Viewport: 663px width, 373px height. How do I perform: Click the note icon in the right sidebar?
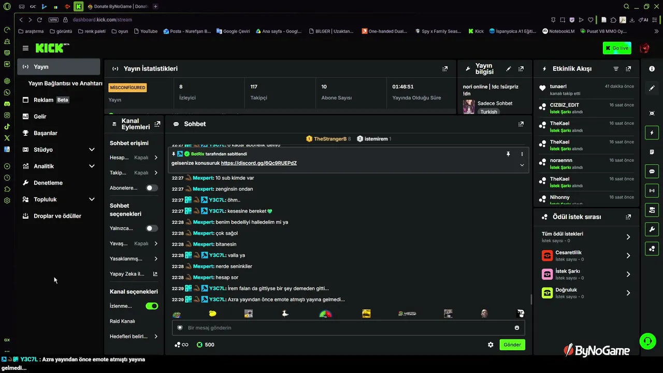tap(652, 152)
